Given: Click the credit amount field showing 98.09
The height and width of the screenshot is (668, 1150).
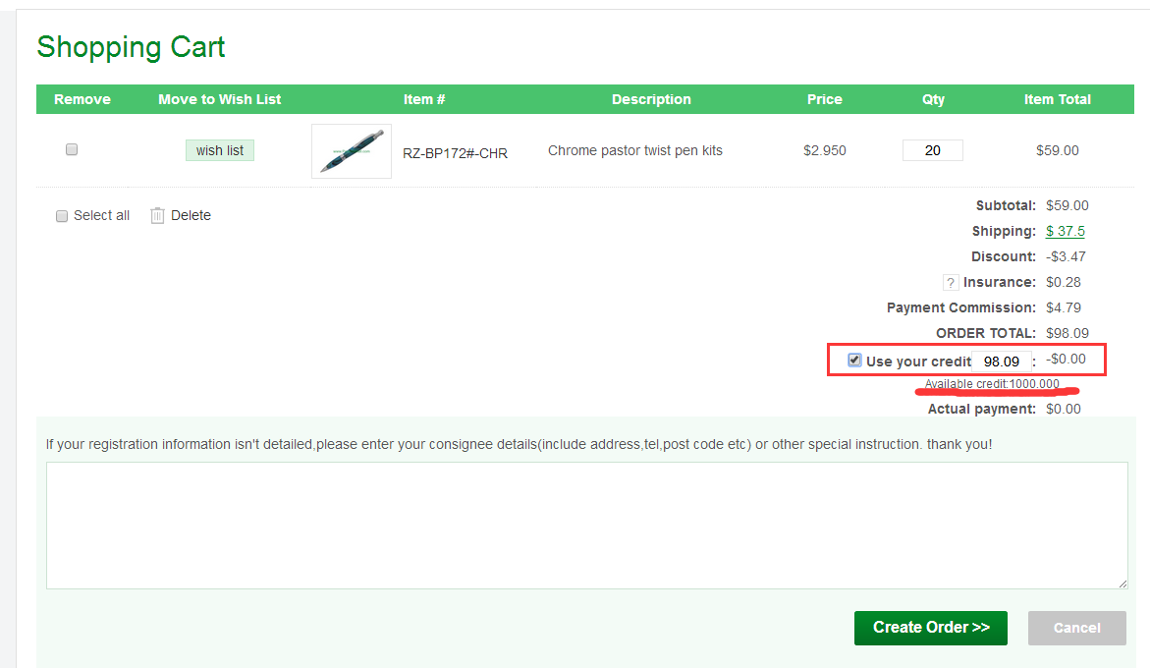Looking at the screenshot, I should tap(1001, 362).
